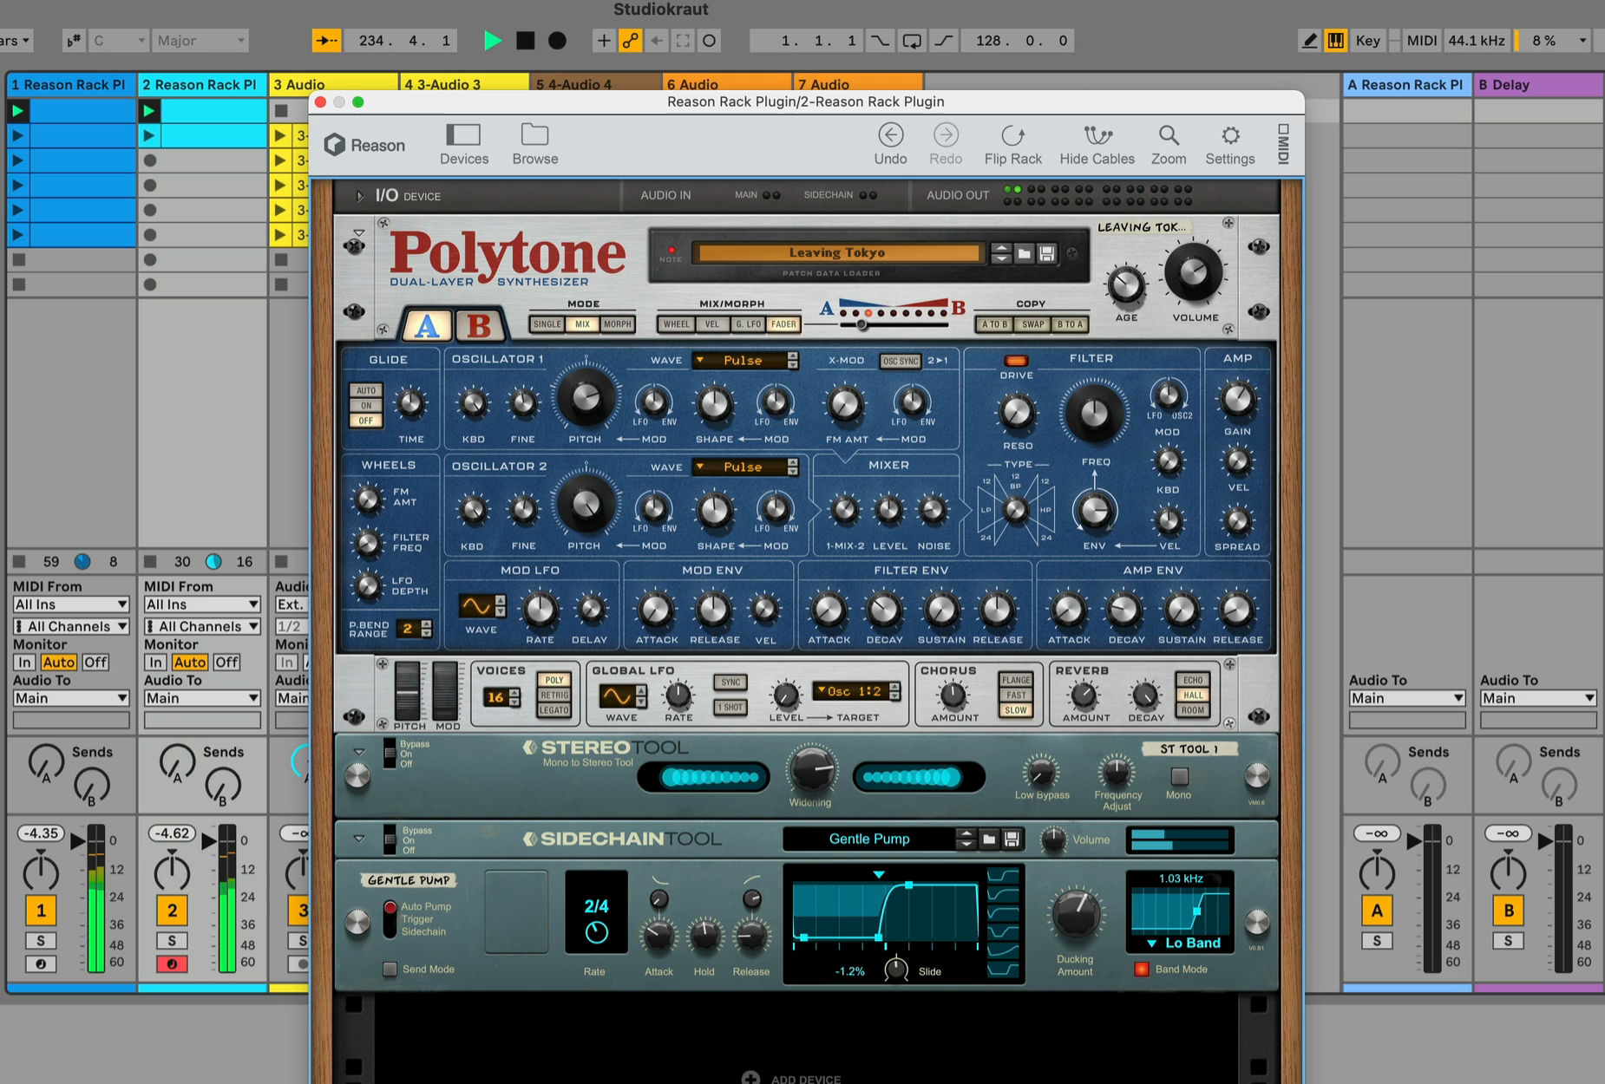Set Polytone mode to Morph

617,324
